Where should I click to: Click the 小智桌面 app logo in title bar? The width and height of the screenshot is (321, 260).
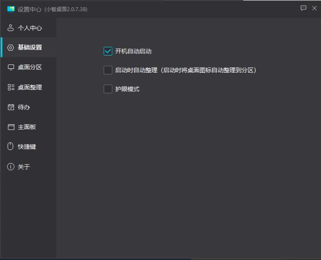pyautogui.click(x=10, y=9)
